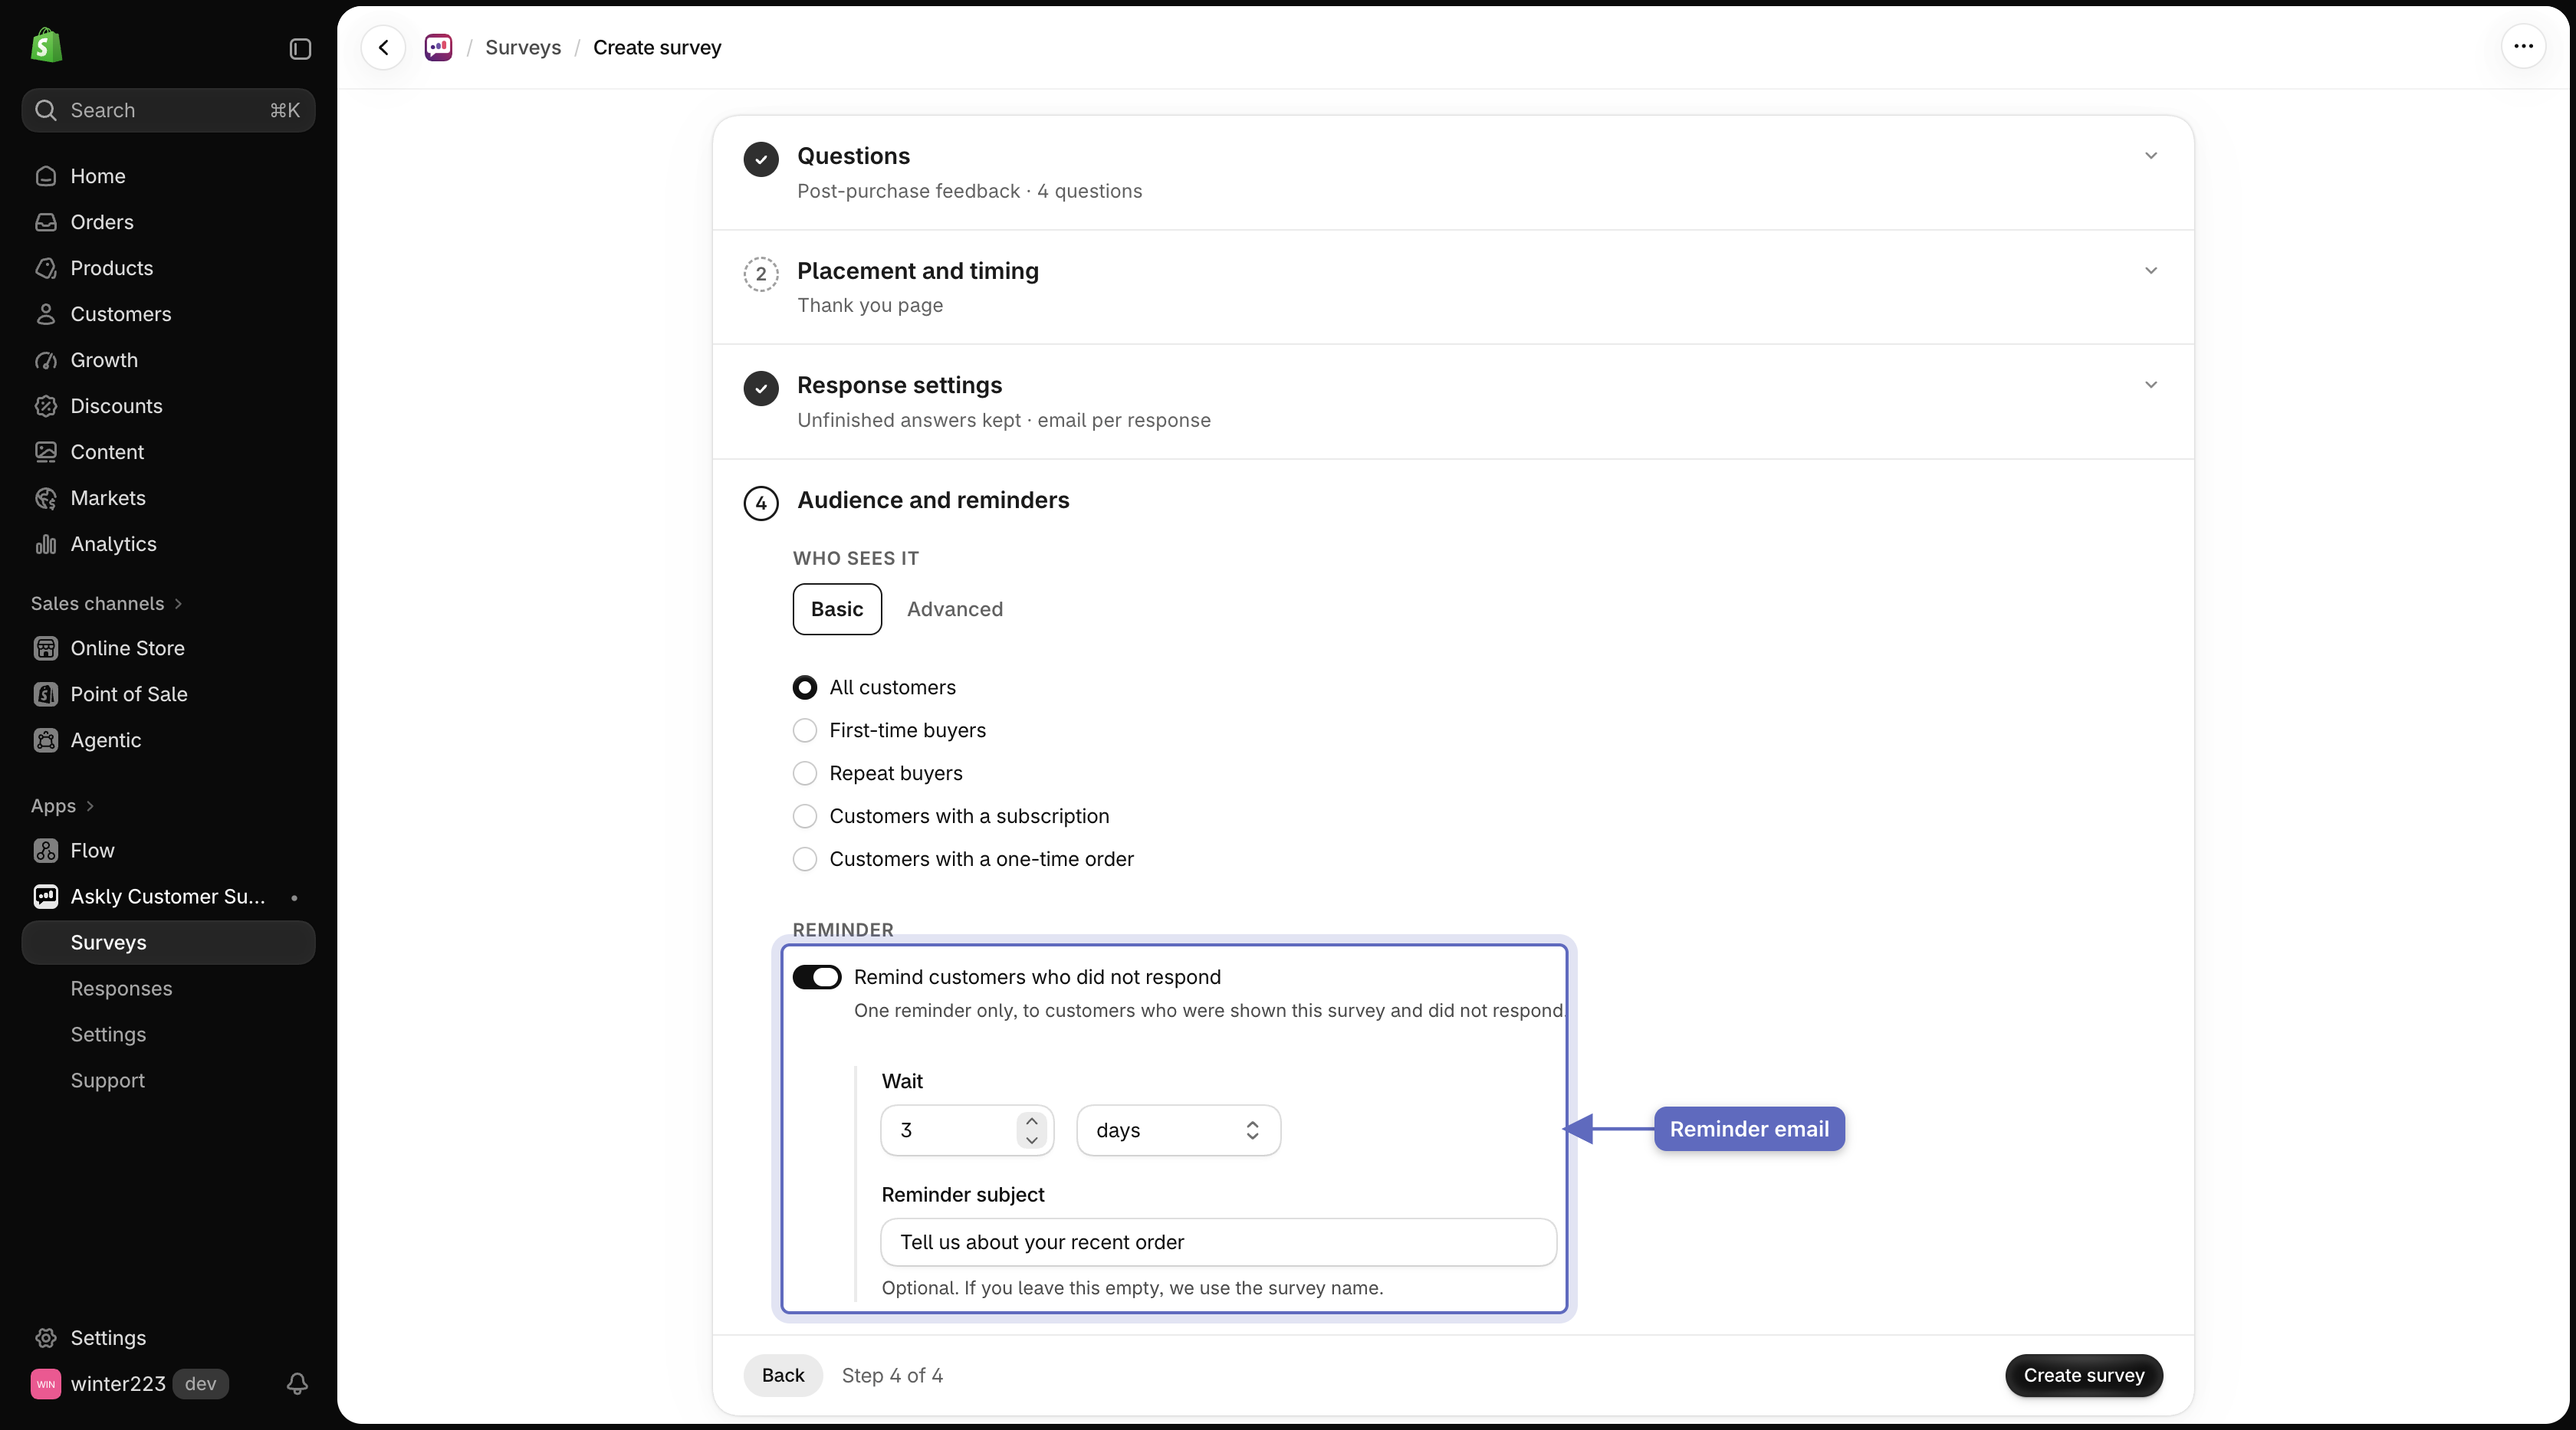
Task: Expand the Placement and timing chevron
Action: [2150, 271]
